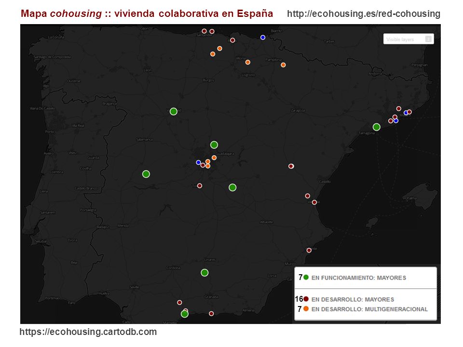Screen dimensions: 463x347
Task: Click the large green marker near Tarragona
Action: click(x=377, y=127)
